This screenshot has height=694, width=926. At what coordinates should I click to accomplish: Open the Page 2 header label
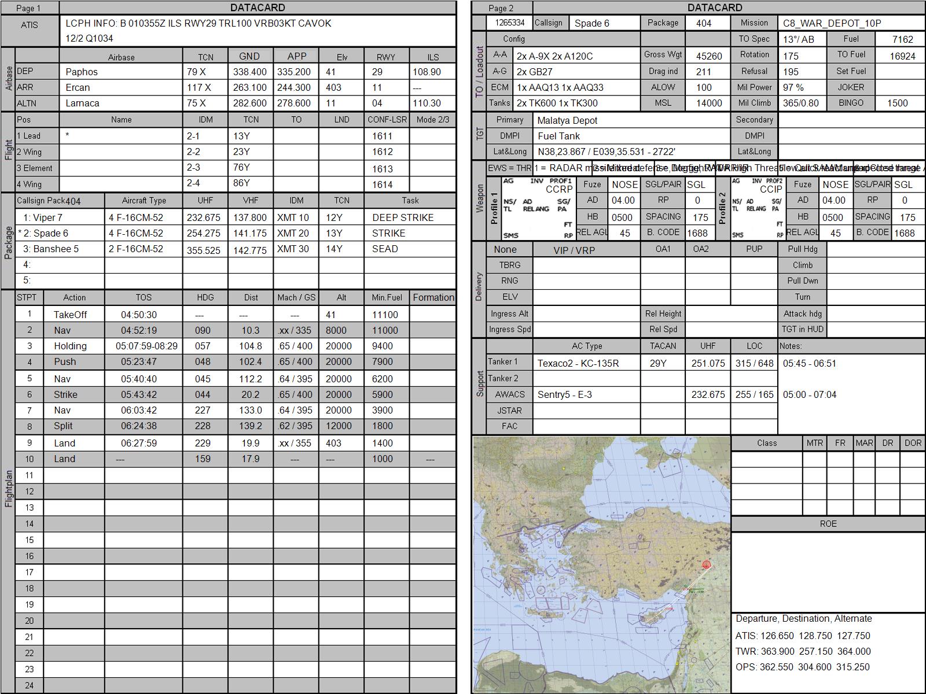(501, 8)
